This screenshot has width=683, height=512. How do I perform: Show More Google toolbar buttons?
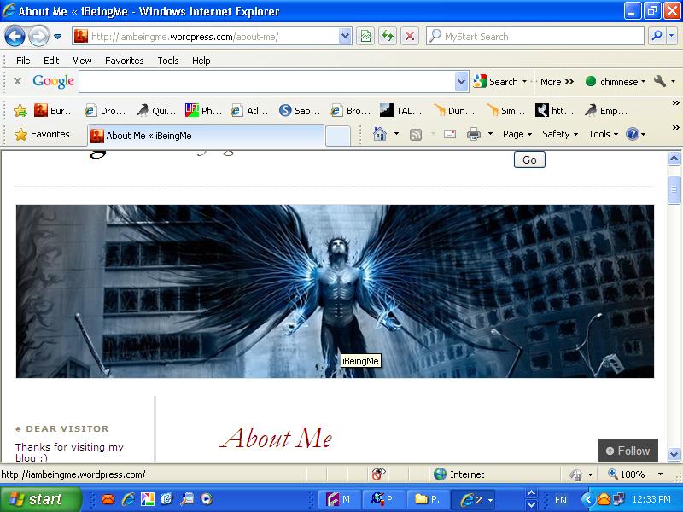[557, 81]
